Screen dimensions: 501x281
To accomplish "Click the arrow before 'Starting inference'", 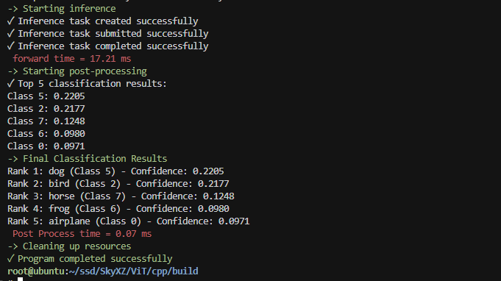I will click(13, 9).
